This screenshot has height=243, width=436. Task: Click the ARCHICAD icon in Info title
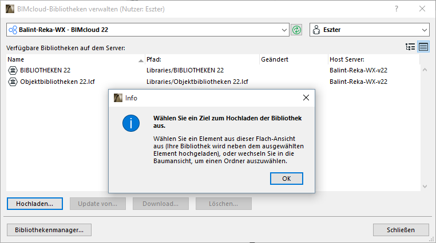(x=118, y=98)
